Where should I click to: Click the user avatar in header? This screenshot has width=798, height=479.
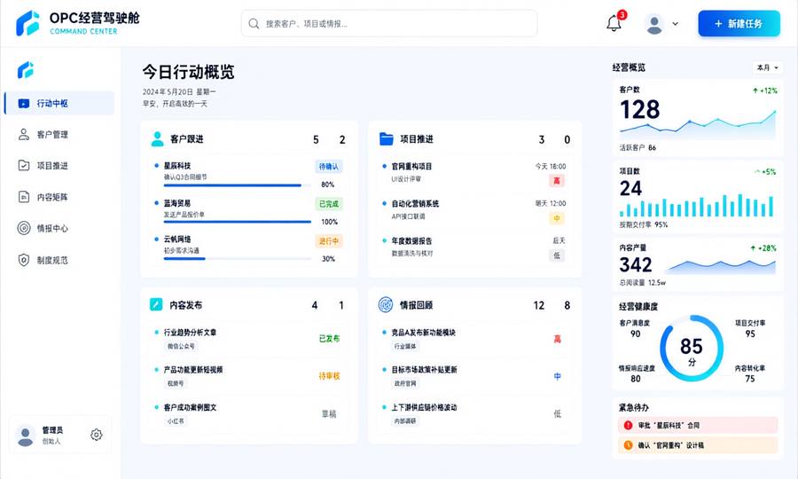pyautogui.click(x=654, y=24)
